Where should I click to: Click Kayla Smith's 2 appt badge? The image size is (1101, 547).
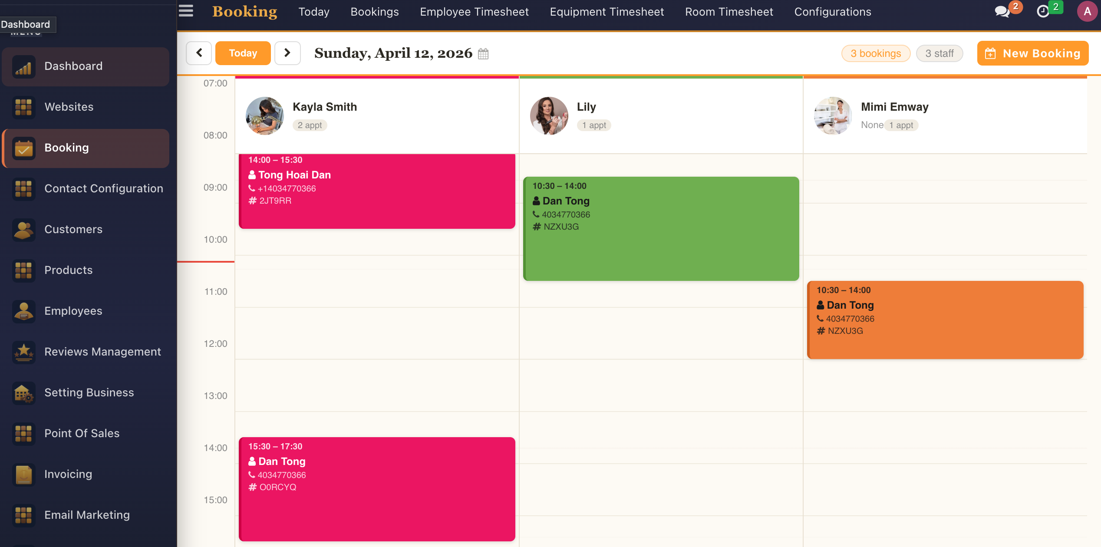click(x=310, y=125)
